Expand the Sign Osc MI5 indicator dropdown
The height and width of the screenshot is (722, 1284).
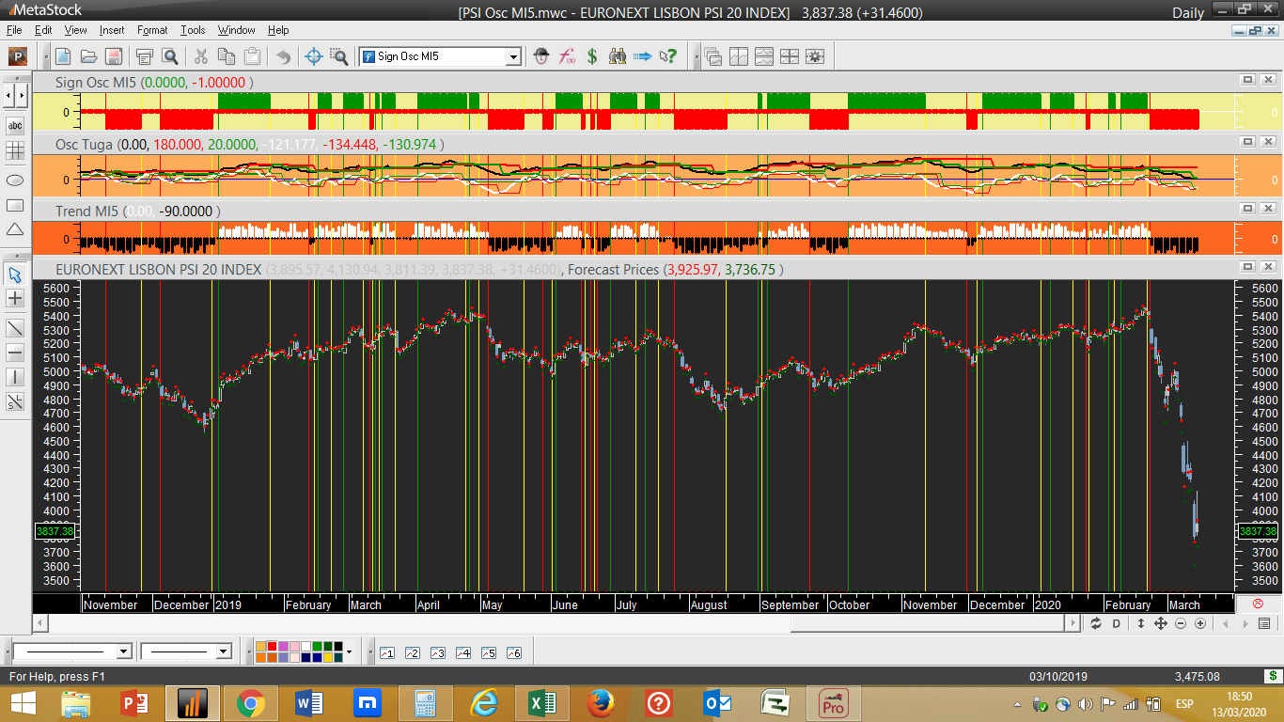click(513, 56)
